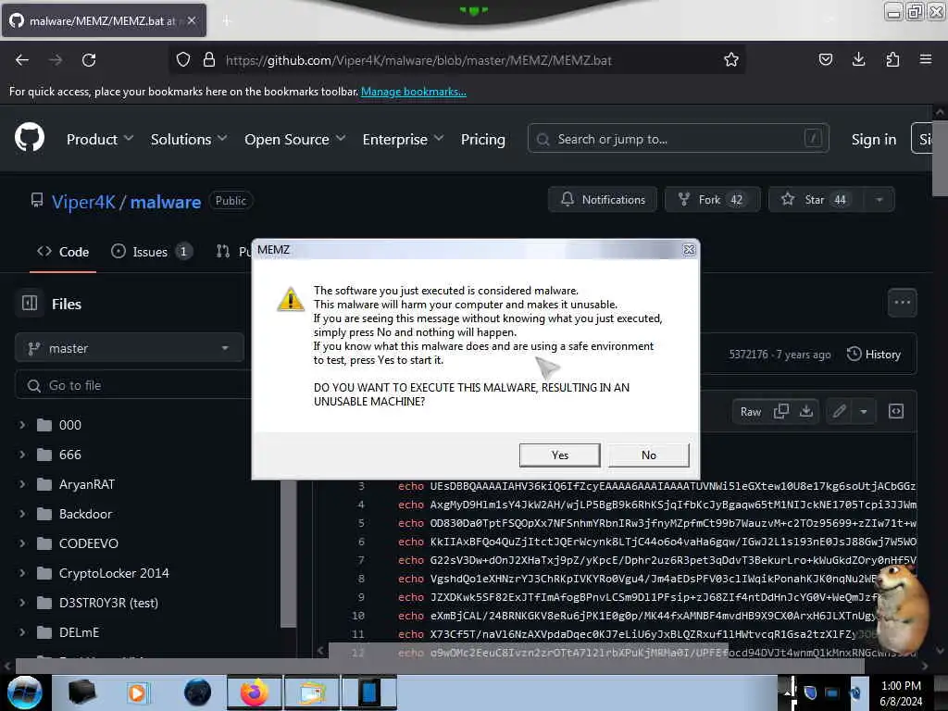The height and width of the screenshot is (711, 948).
Task: Open the Firefox hamburger menu
Action: [x=926, y=59]
